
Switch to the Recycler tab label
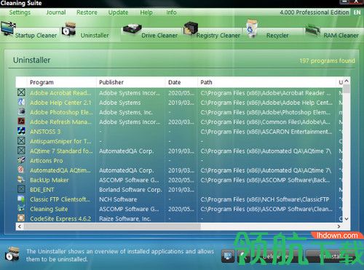coord(277,36)
